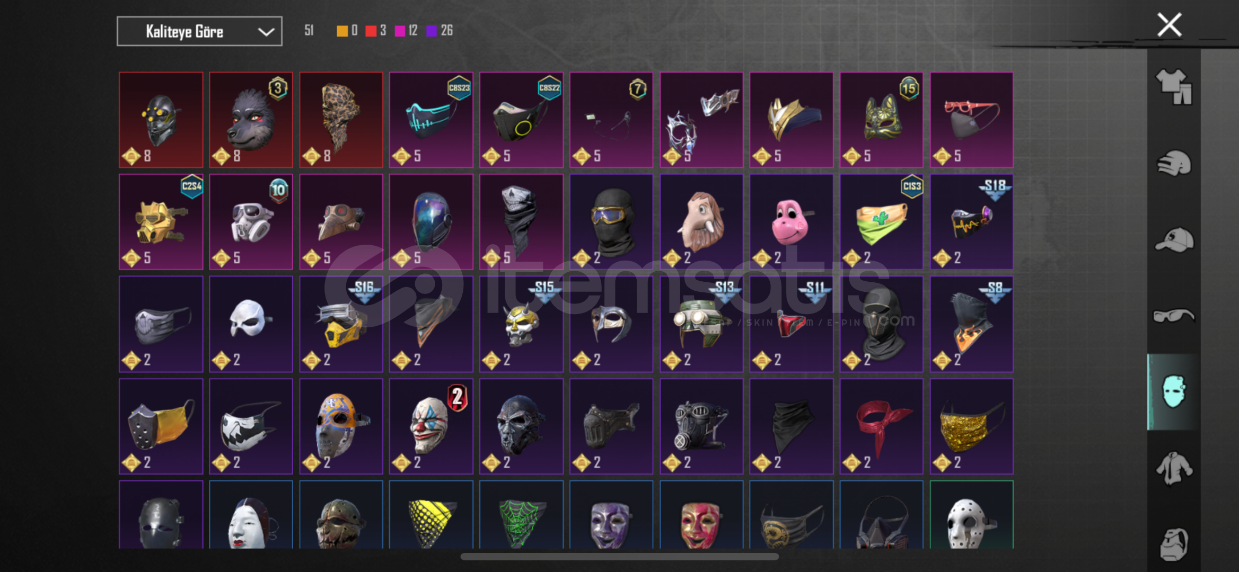Screen dimensions: 1239x572
Task: Select the golden gas mask C2S4 item
Action: (161, 222)
